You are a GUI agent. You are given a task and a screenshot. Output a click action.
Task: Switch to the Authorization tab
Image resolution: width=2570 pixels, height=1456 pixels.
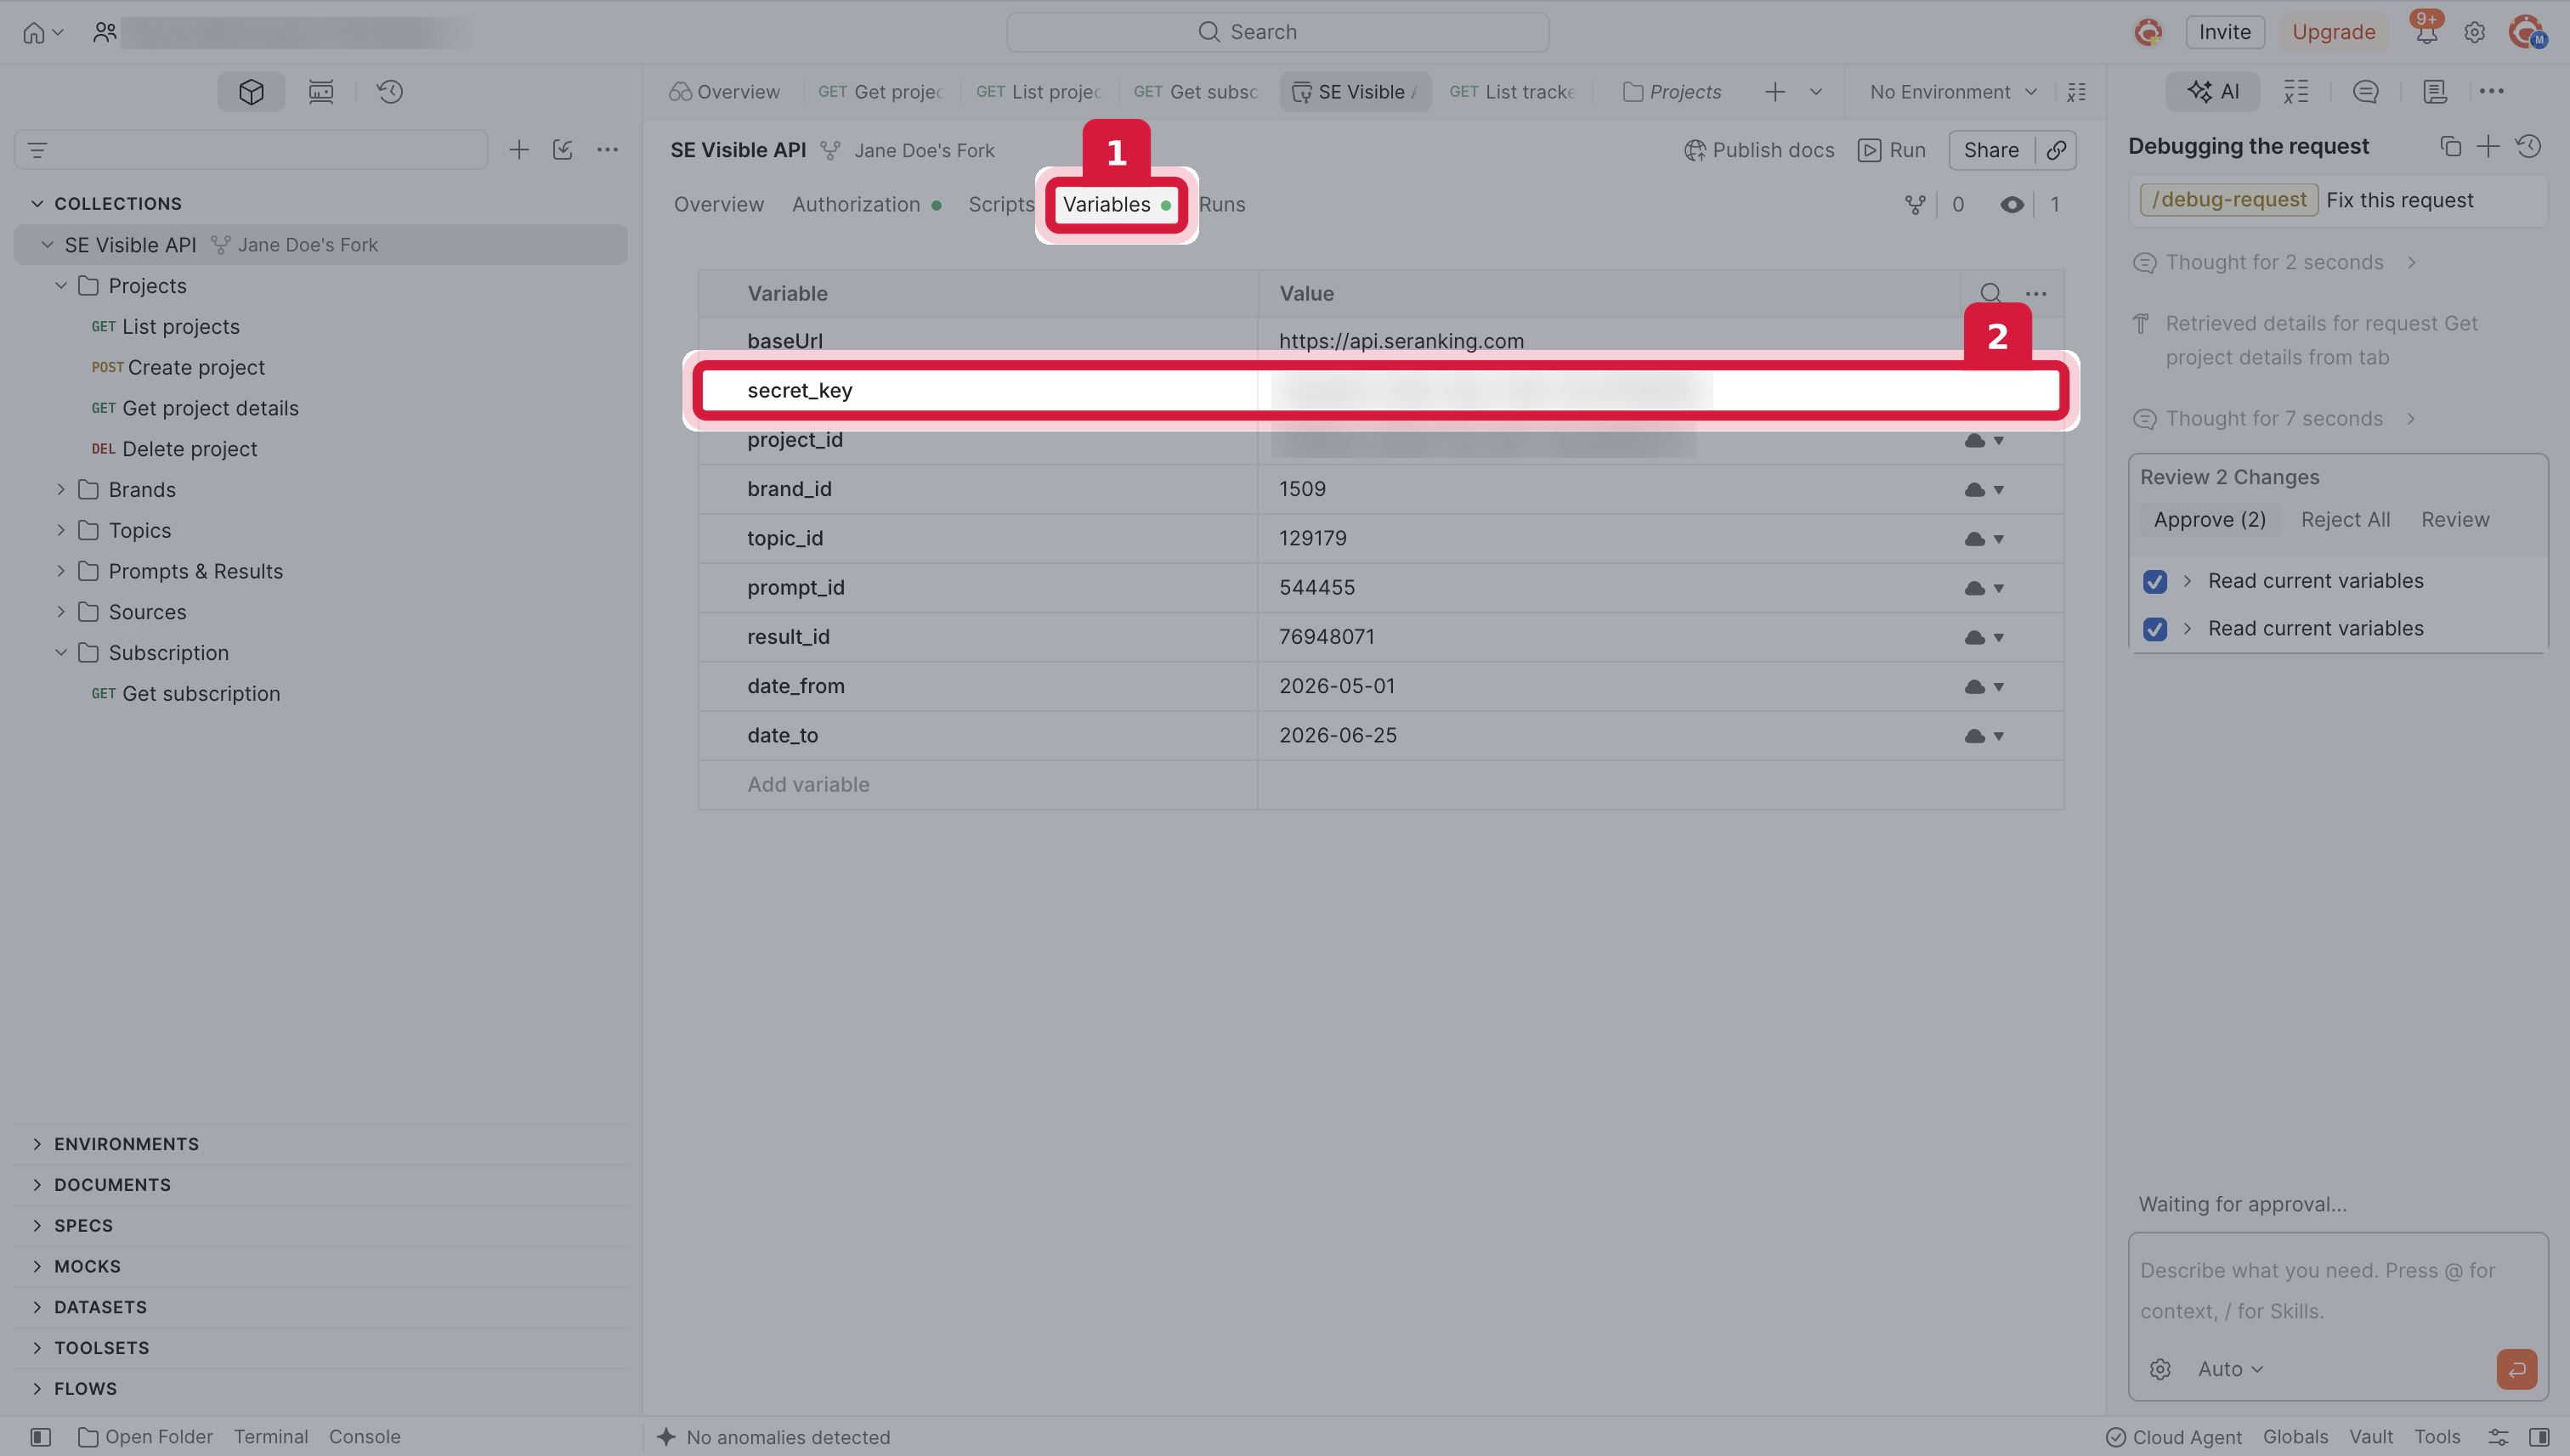[x=866, y=205]
